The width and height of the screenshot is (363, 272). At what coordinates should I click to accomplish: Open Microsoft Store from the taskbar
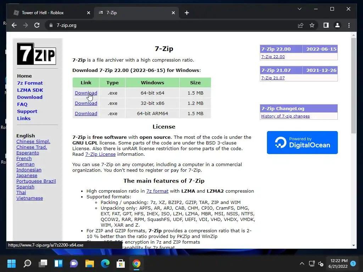[x=121, y=263]
